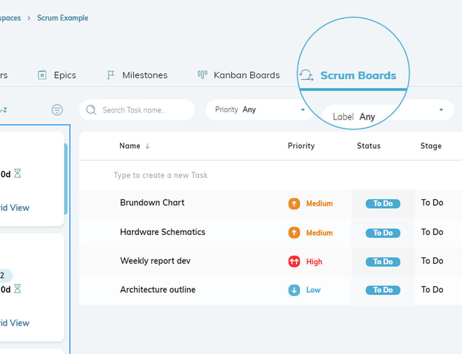Sort by the Name column header

pyautogui.click(x=129, y=146)
